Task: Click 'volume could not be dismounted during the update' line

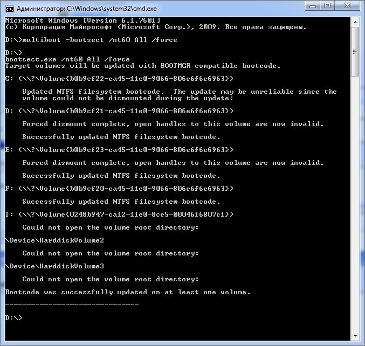Action: [x=128, y=98]
